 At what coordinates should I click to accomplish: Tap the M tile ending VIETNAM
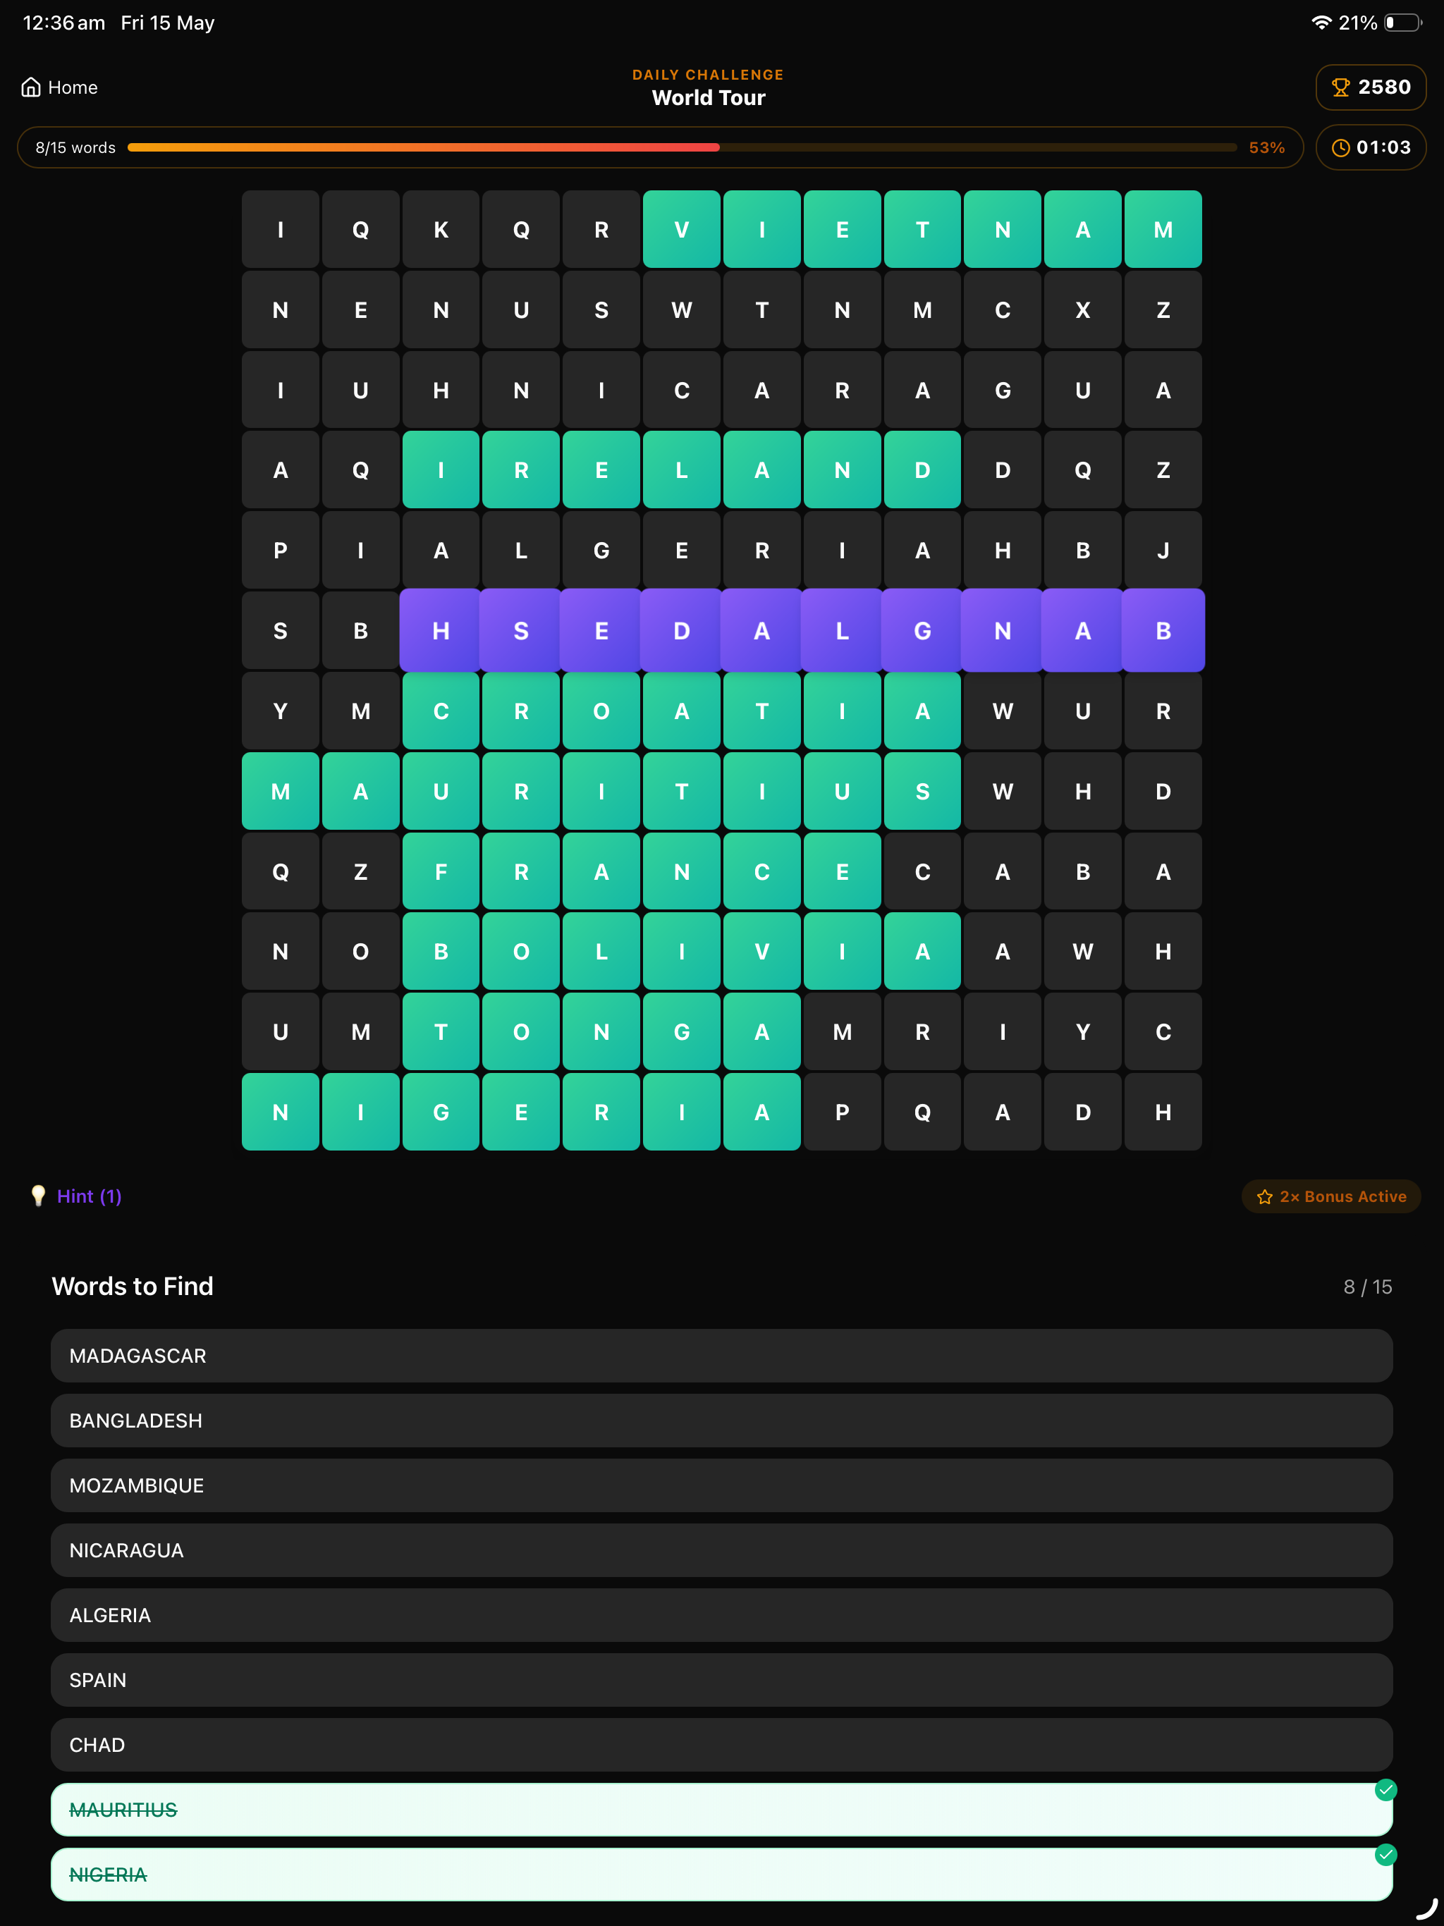tap(1163, 229)
